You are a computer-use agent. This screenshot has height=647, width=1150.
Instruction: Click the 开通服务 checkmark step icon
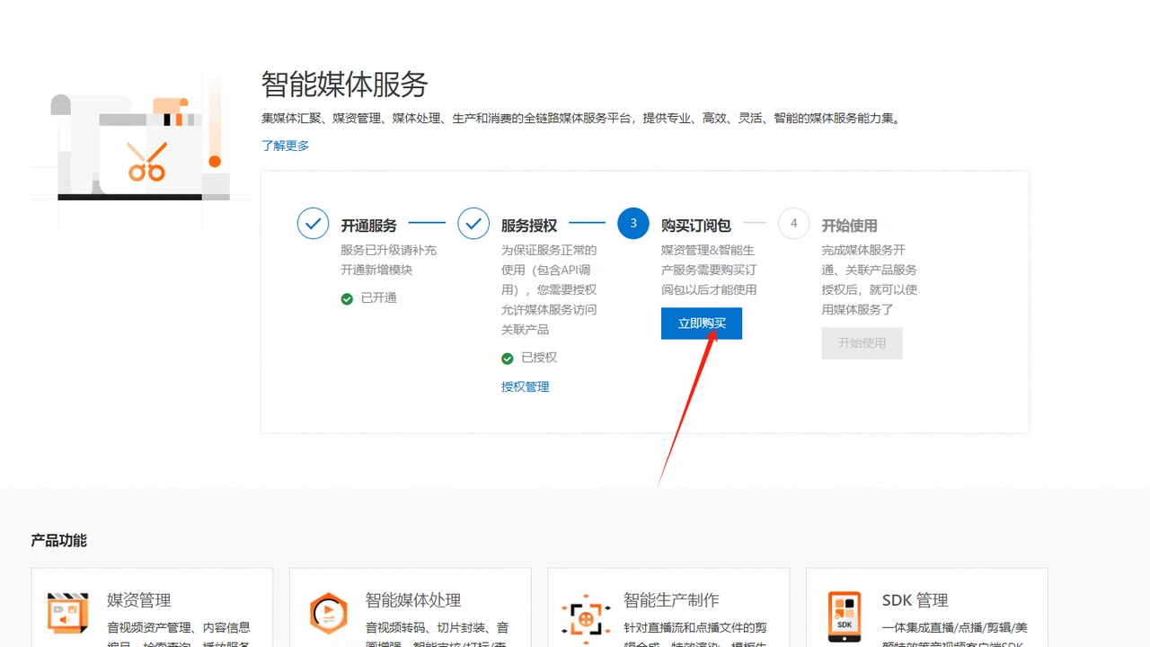[x=313, y=224]
